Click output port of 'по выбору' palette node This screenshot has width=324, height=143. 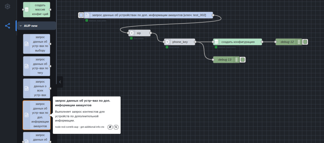(50, 44)
